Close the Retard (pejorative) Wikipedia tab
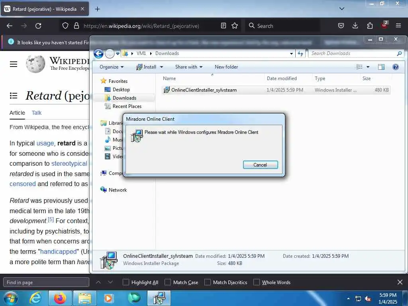 (x=82, y=9)
